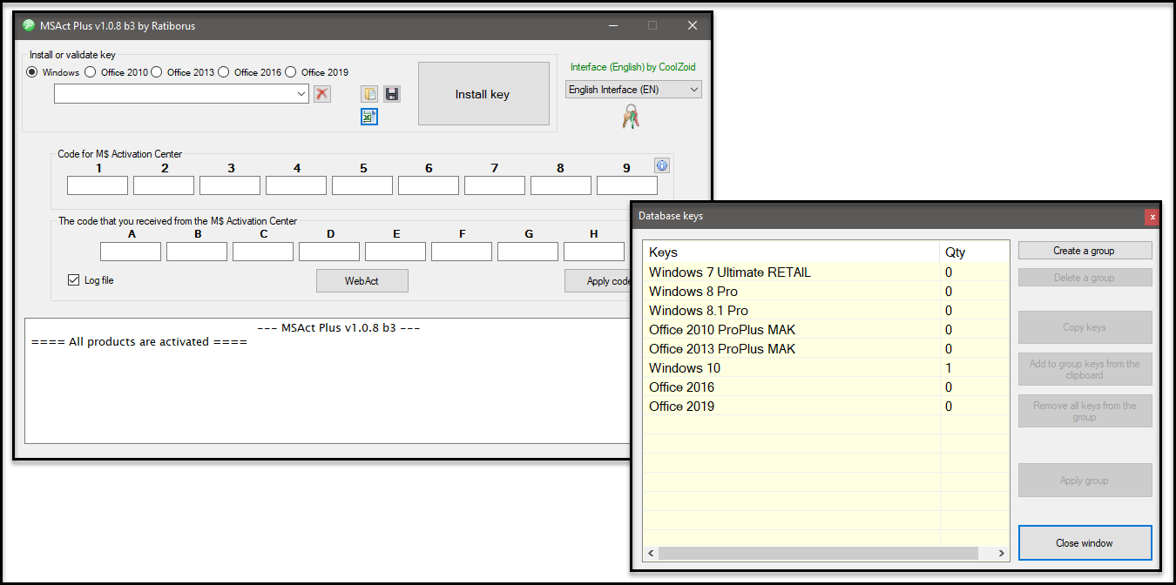Click the Excel export icon
Image resolution: width=1176 pixels, height=585 pixels.
coord(369,117)
